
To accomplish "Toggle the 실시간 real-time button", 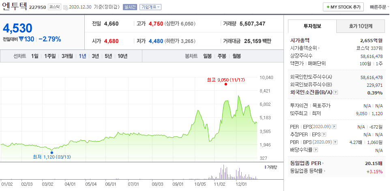I will click(130, 7).
